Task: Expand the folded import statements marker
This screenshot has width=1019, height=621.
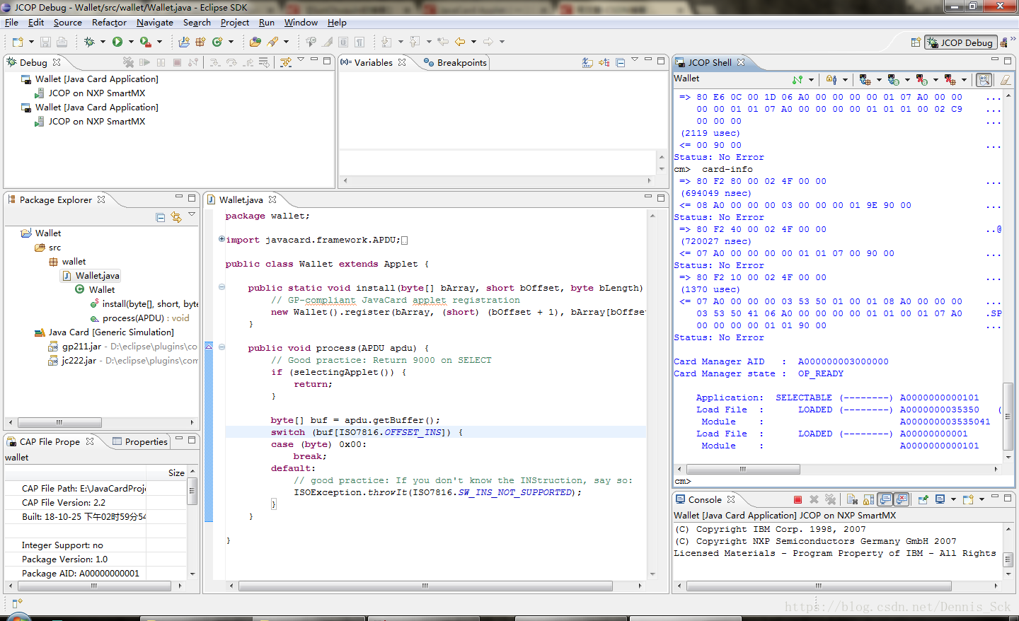Action: pos(221,239)
